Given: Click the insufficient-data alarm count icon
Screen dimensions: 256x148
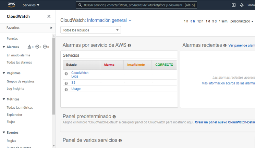Looking at the screenshot, I should 45,47.
